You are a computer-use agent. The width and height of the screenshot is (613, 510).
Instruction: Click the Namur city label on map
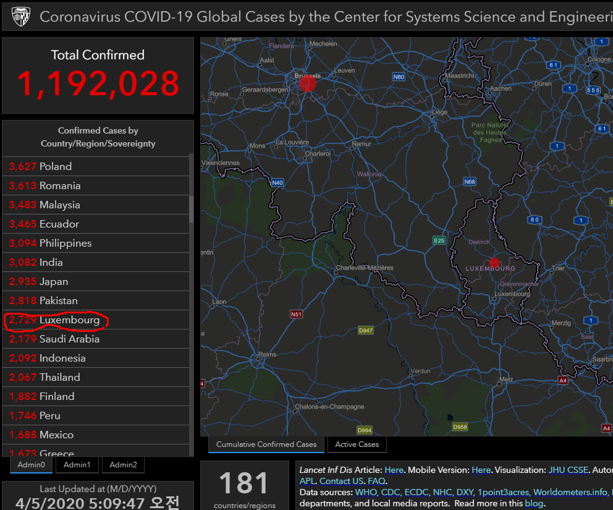tap(361, 144)
